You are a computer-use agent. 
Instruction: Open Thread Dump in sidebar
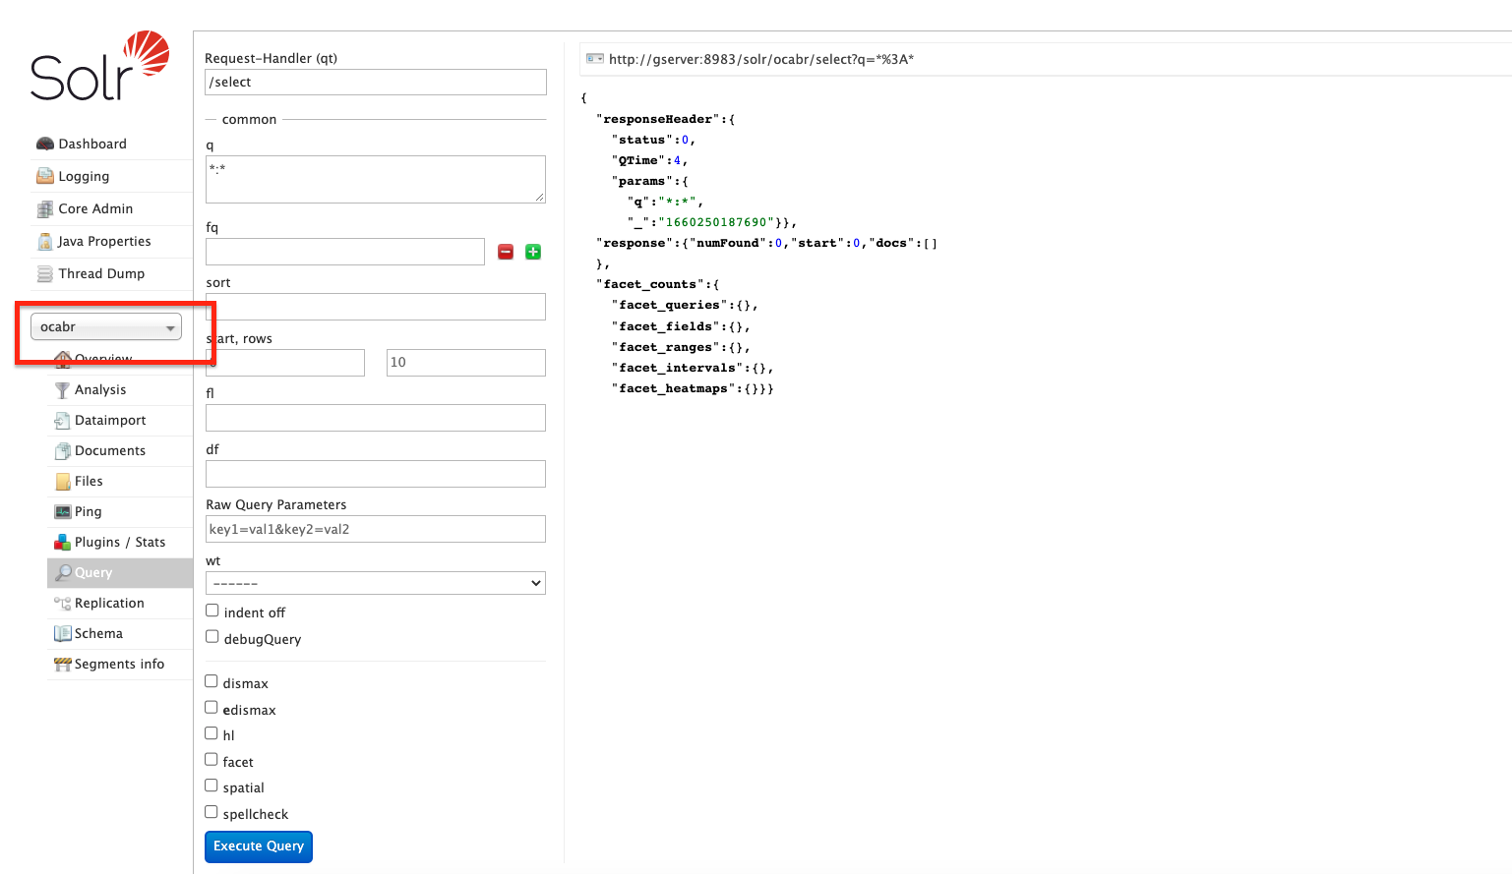[101, 273]
